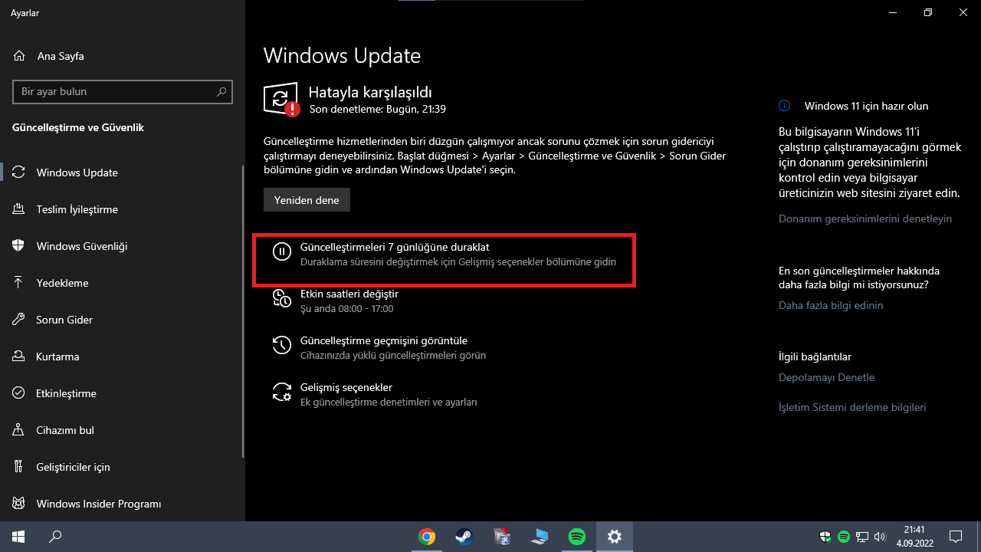This screenshot has width=981, height=552.
Task: Open the Depolamayı Denetle link
Action: 826,377
